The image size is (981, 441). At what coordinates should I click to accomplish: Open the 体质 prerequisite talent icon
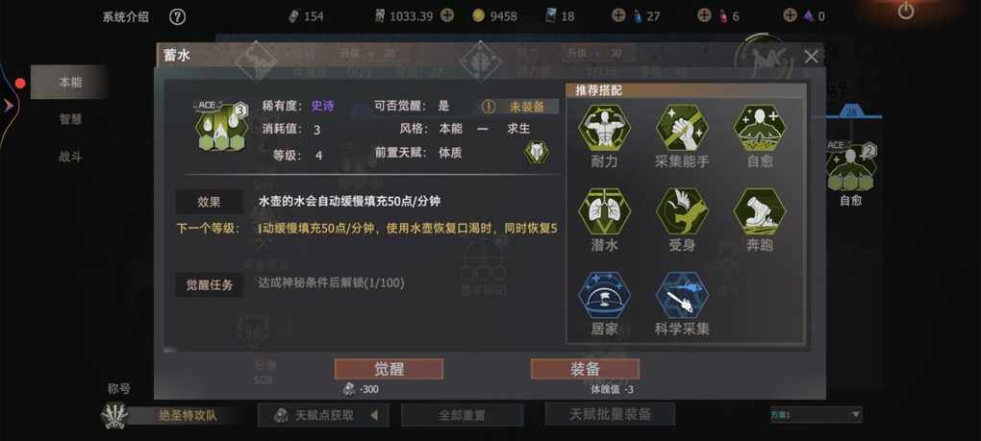pyautogui.click(x=536, y=153)
